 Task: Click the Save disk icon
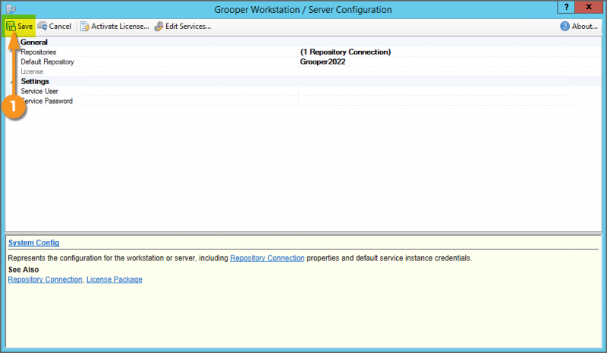click(x=11, y=27)
